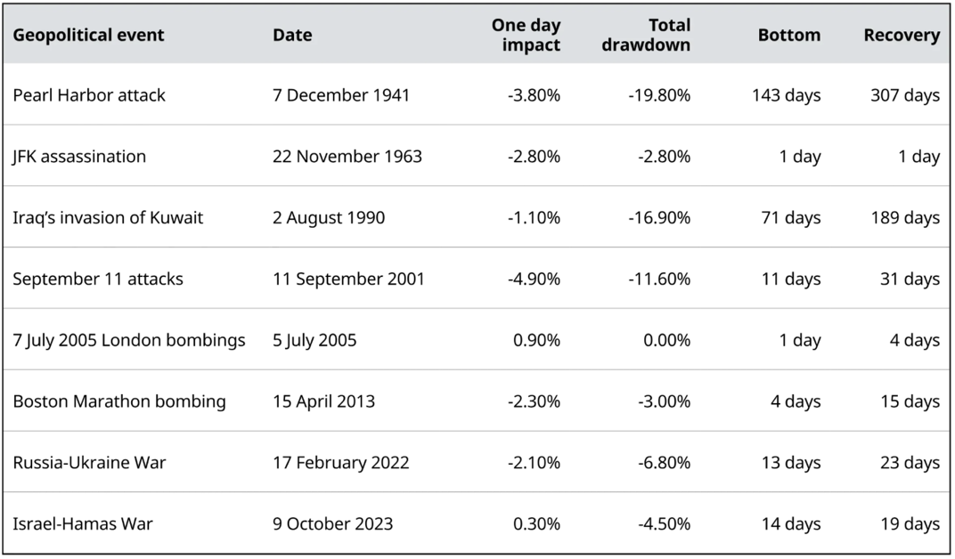The width and height of the screenshot is (955, 559).
Task: Select the 'JFK assassination' event cell
Action: (79, 157)
